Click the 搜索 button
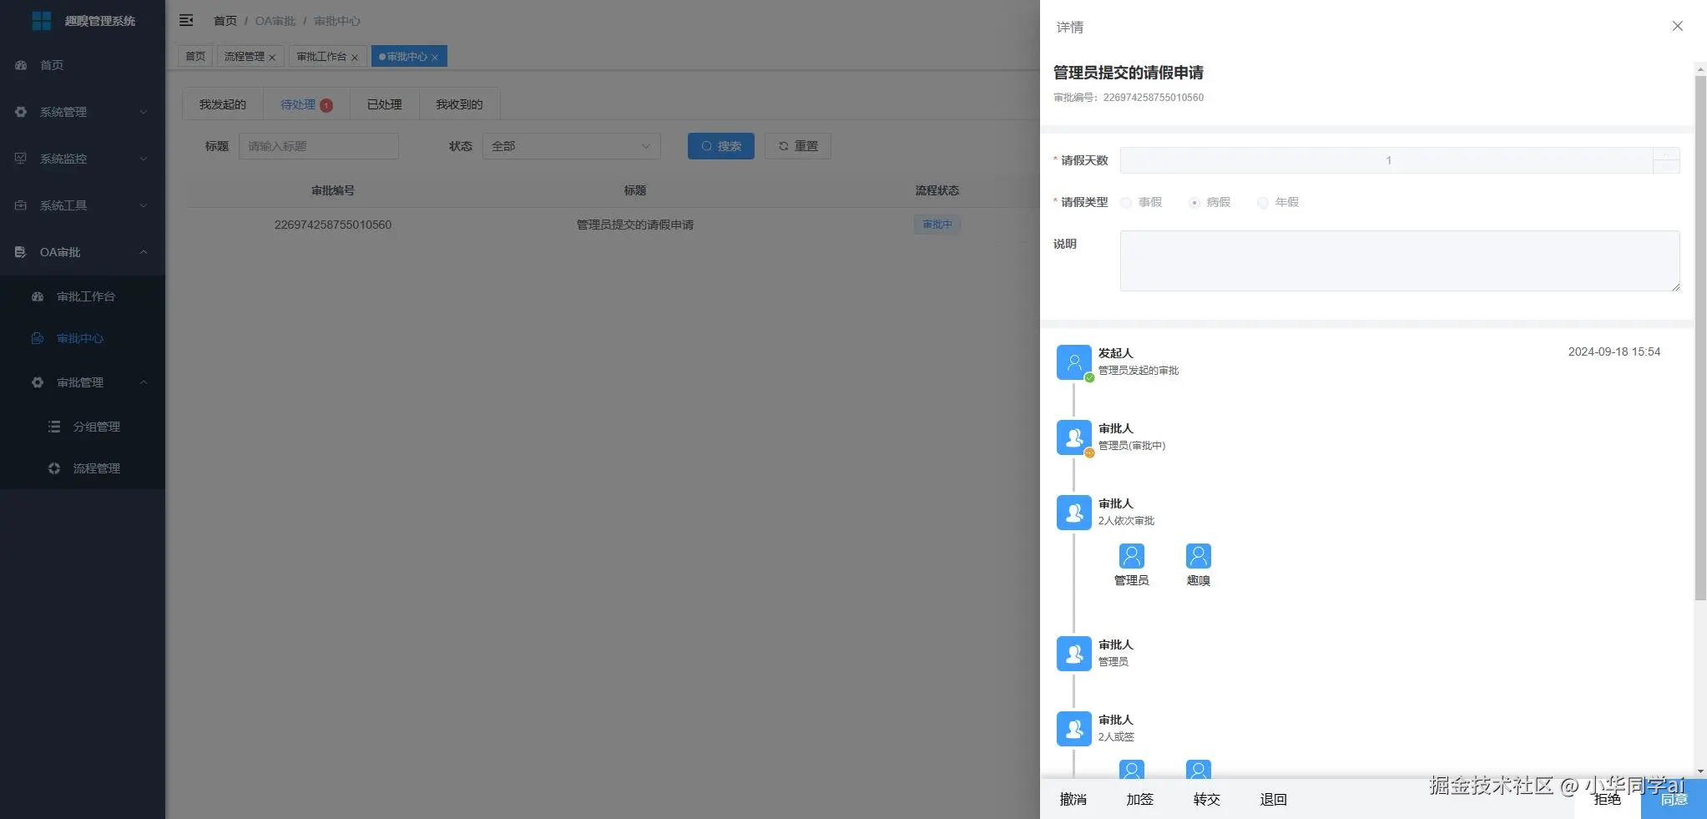Image resolution: width=1707 pixels, height=819 pixels. point(721,146)
